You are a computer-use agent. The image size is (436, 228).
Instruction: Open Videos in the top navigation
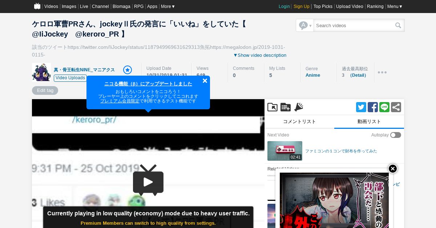pyautogui.click(x=51, y=7)
